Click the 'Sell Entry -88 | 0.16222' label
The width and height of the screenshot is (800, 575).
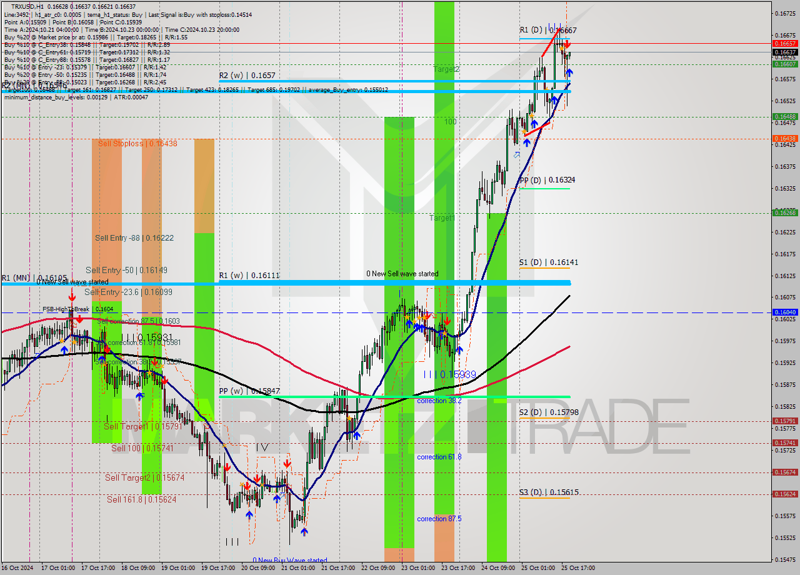pos(134,238)
